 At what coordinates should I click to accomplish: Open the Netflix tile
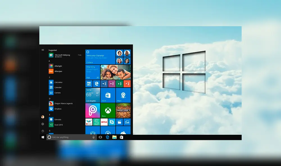pos(104,122)
